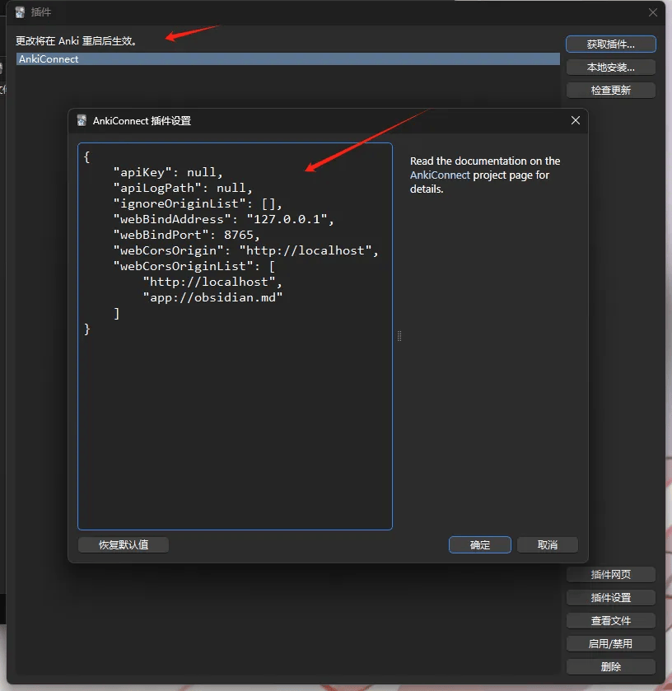This screenshot has height=691, width=672.
Task: Open 本地安装... to install from file
Action: (611, 68)
